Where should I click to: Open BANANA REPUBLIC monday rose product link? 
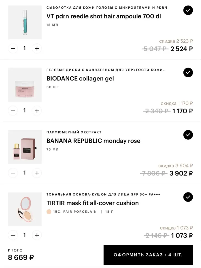93,141
